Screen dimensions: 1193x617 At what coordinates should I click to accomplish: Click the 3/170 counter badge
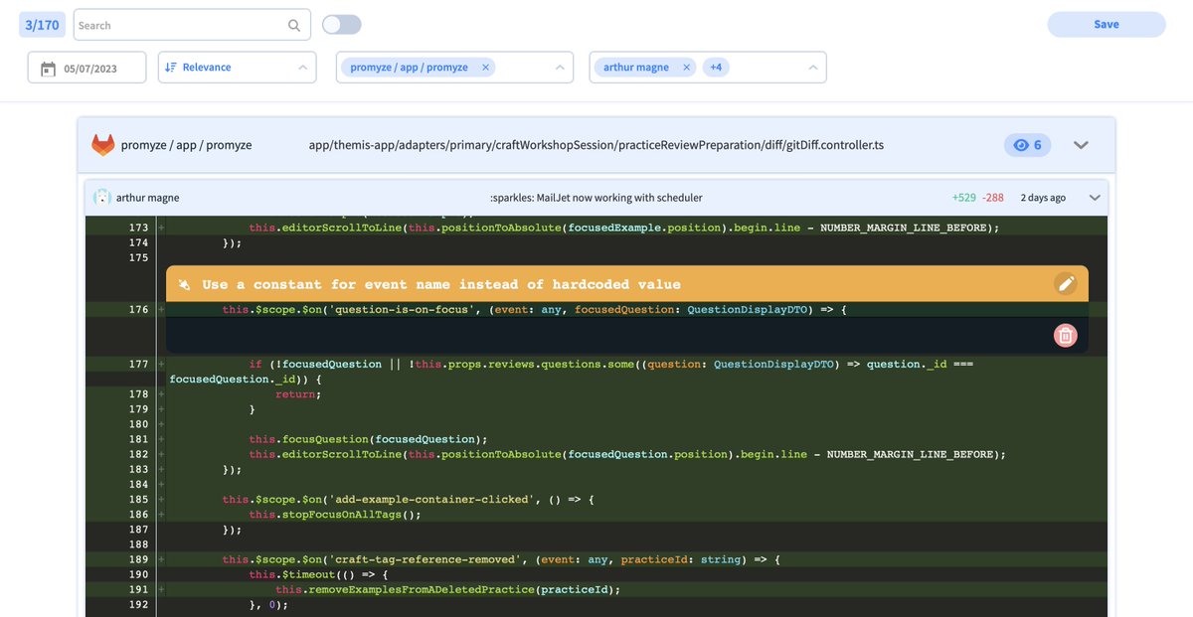[x=43, y=25]
